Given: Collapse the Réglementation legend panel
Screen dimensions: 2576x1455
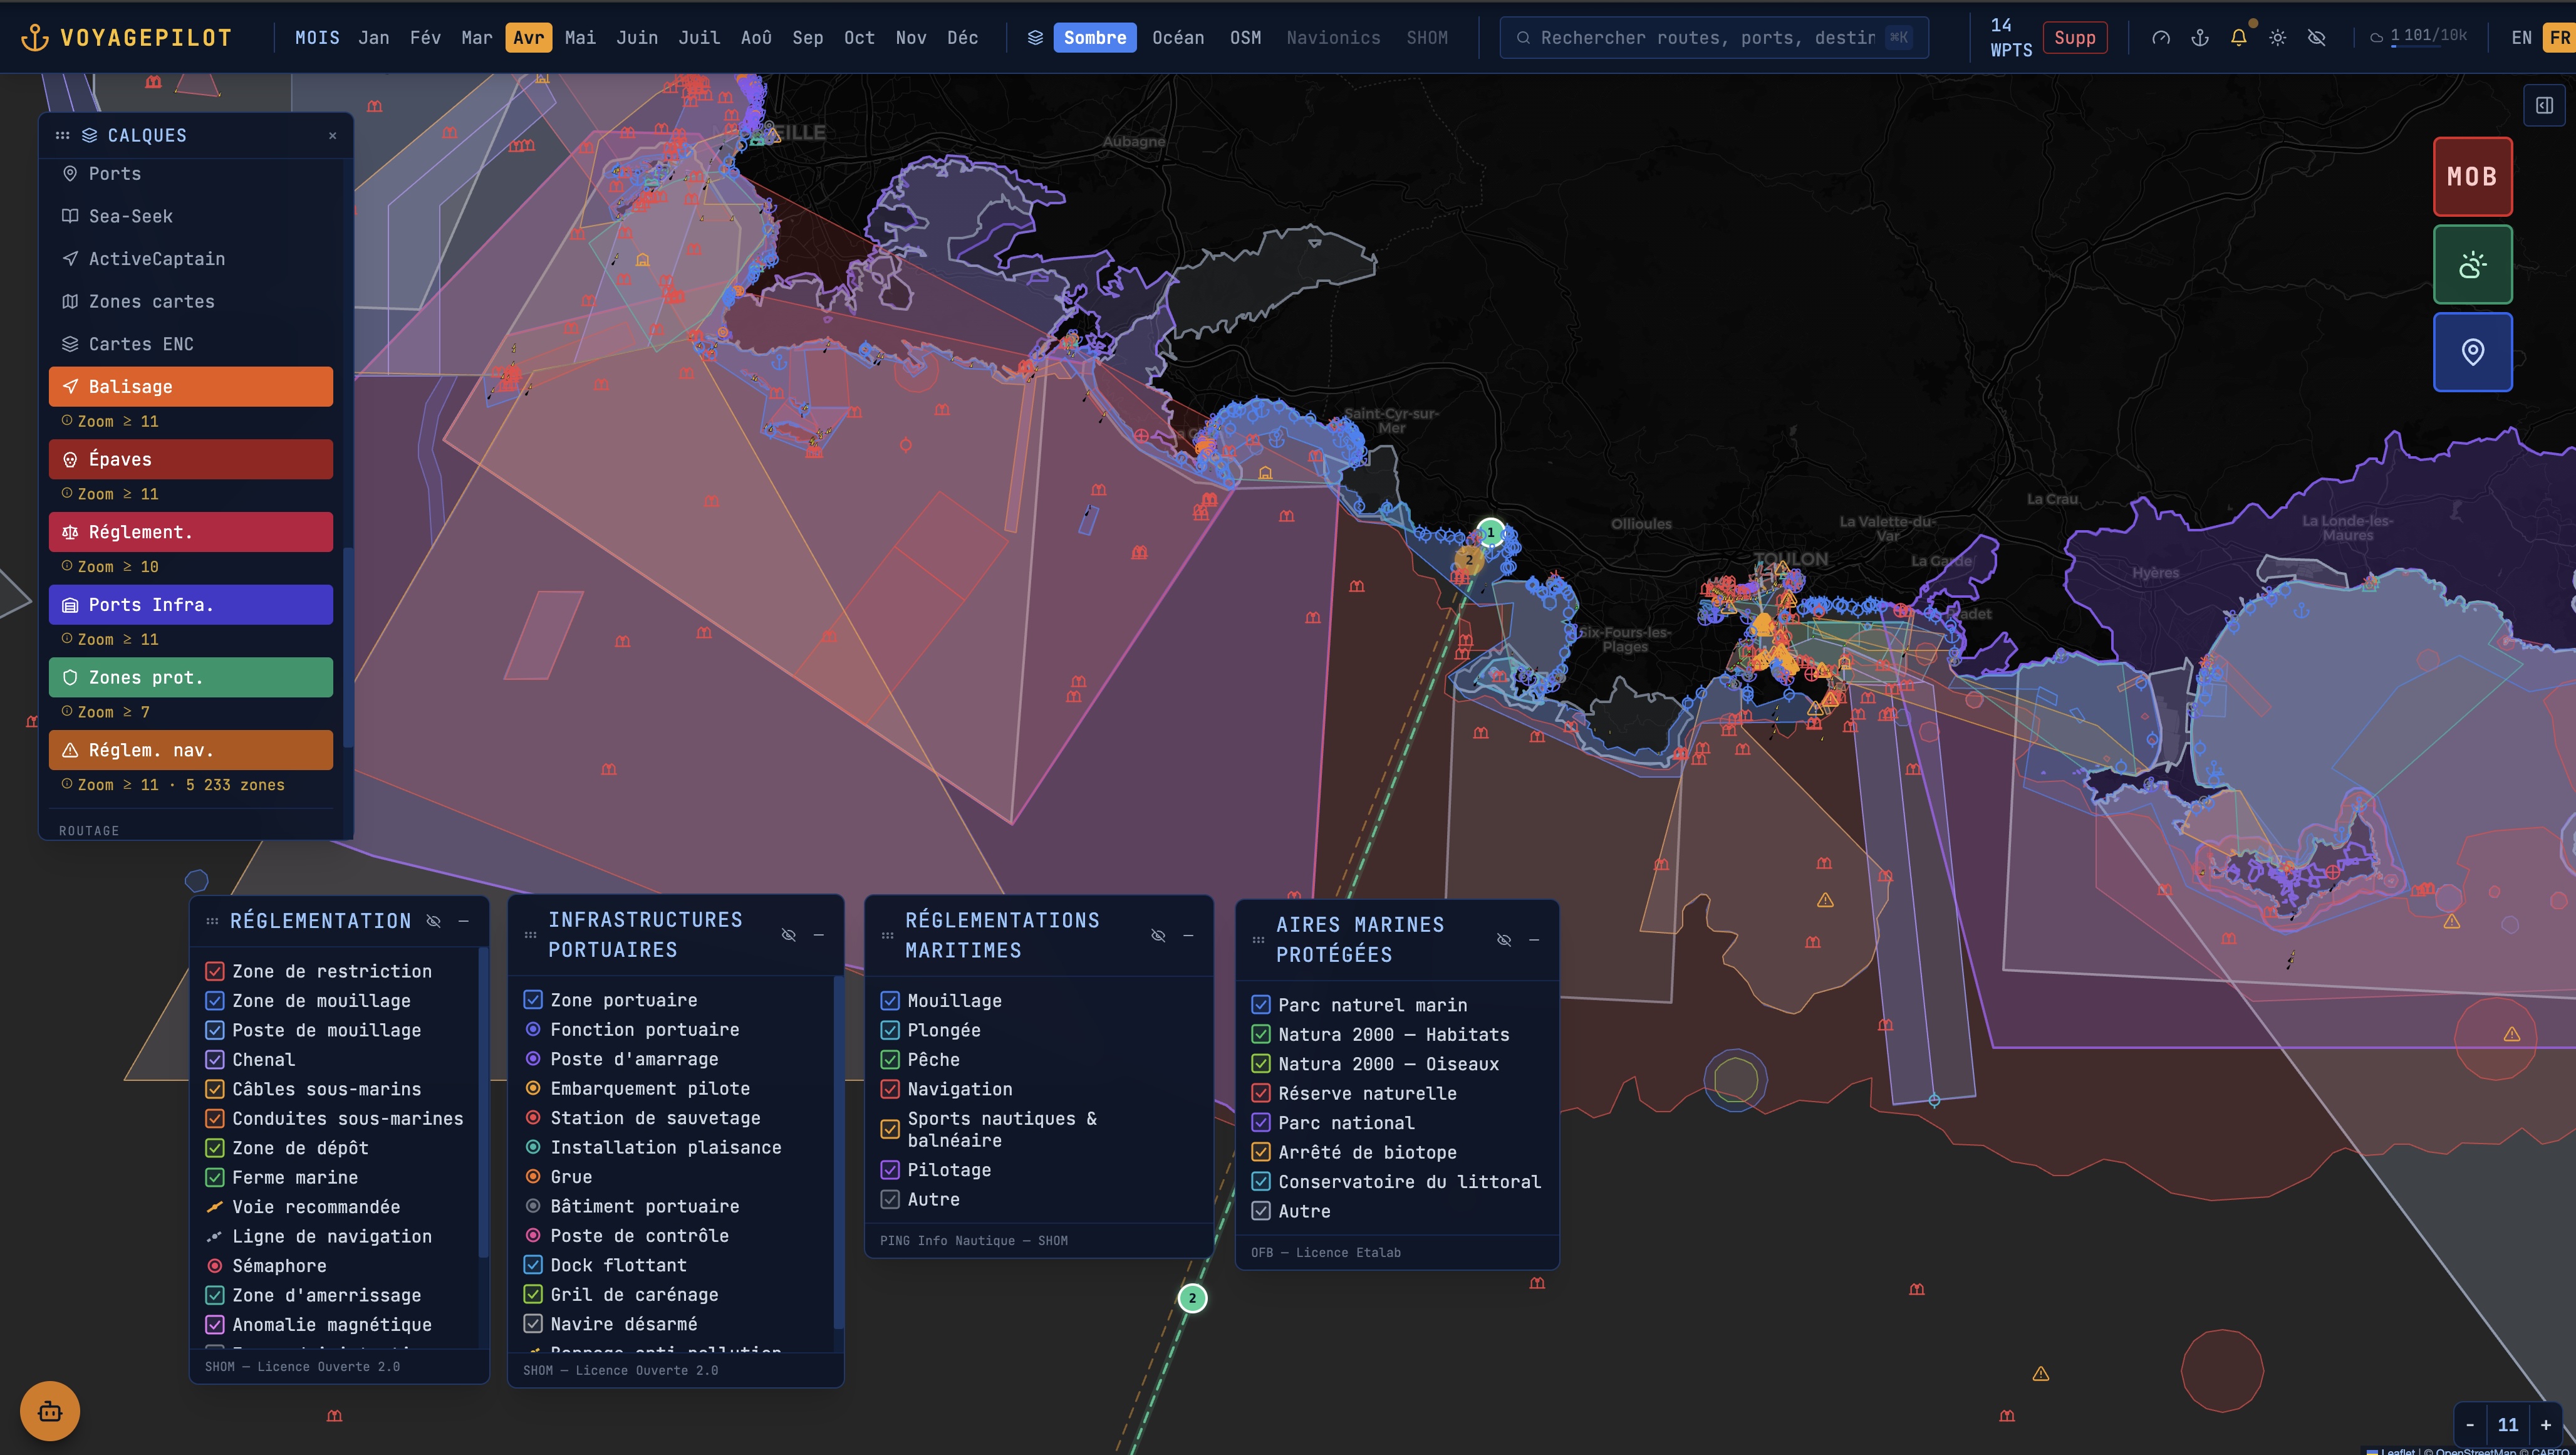Looking at the screenshot, I should click(x=464, y=921).
